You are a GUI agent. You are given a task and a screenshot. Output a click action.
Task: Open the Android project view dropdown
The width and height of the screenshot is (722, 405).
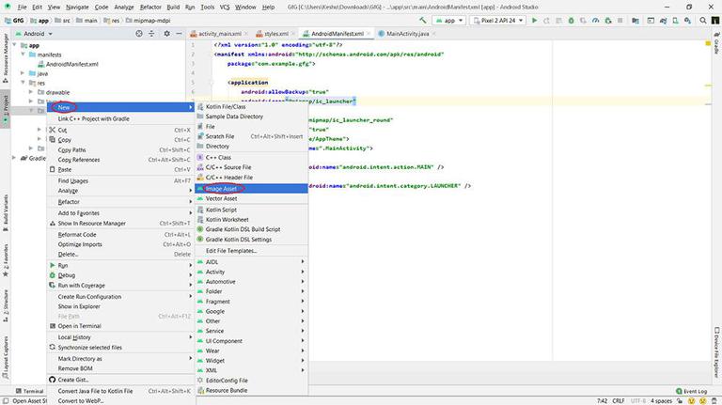tap(38, 33)
